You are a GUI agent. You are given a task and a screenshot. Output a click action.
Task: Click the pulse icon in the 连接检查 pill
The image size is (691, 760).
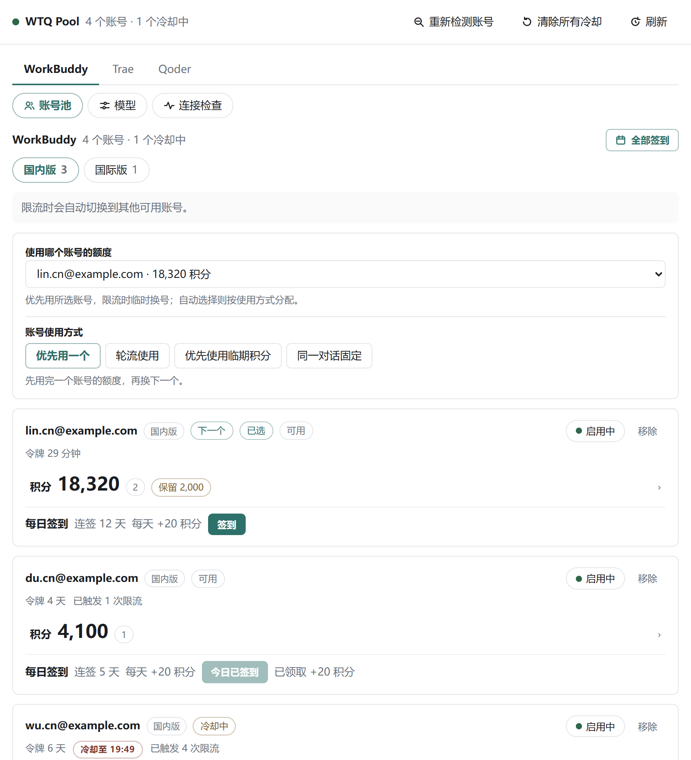[x=169, y=106]
